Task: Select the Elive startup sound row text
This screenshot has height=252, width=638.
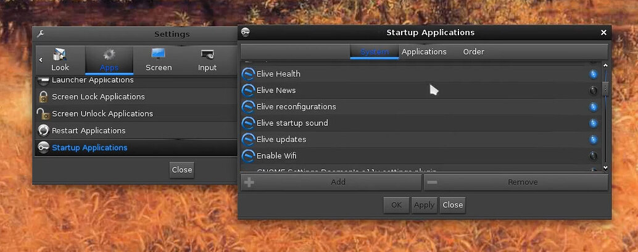Action: [292, 123]
